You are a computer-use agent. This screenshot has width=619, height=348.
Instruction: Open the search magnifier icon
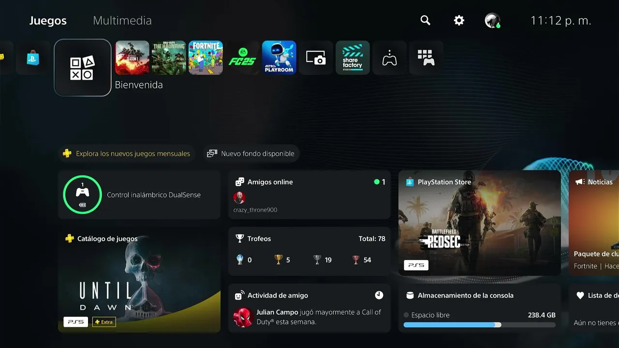[x=425, y=20]
